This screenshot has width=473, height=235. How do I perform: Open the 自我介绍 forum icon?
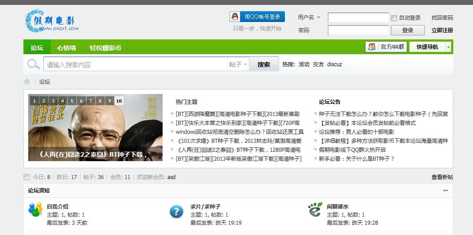[35, 209]
